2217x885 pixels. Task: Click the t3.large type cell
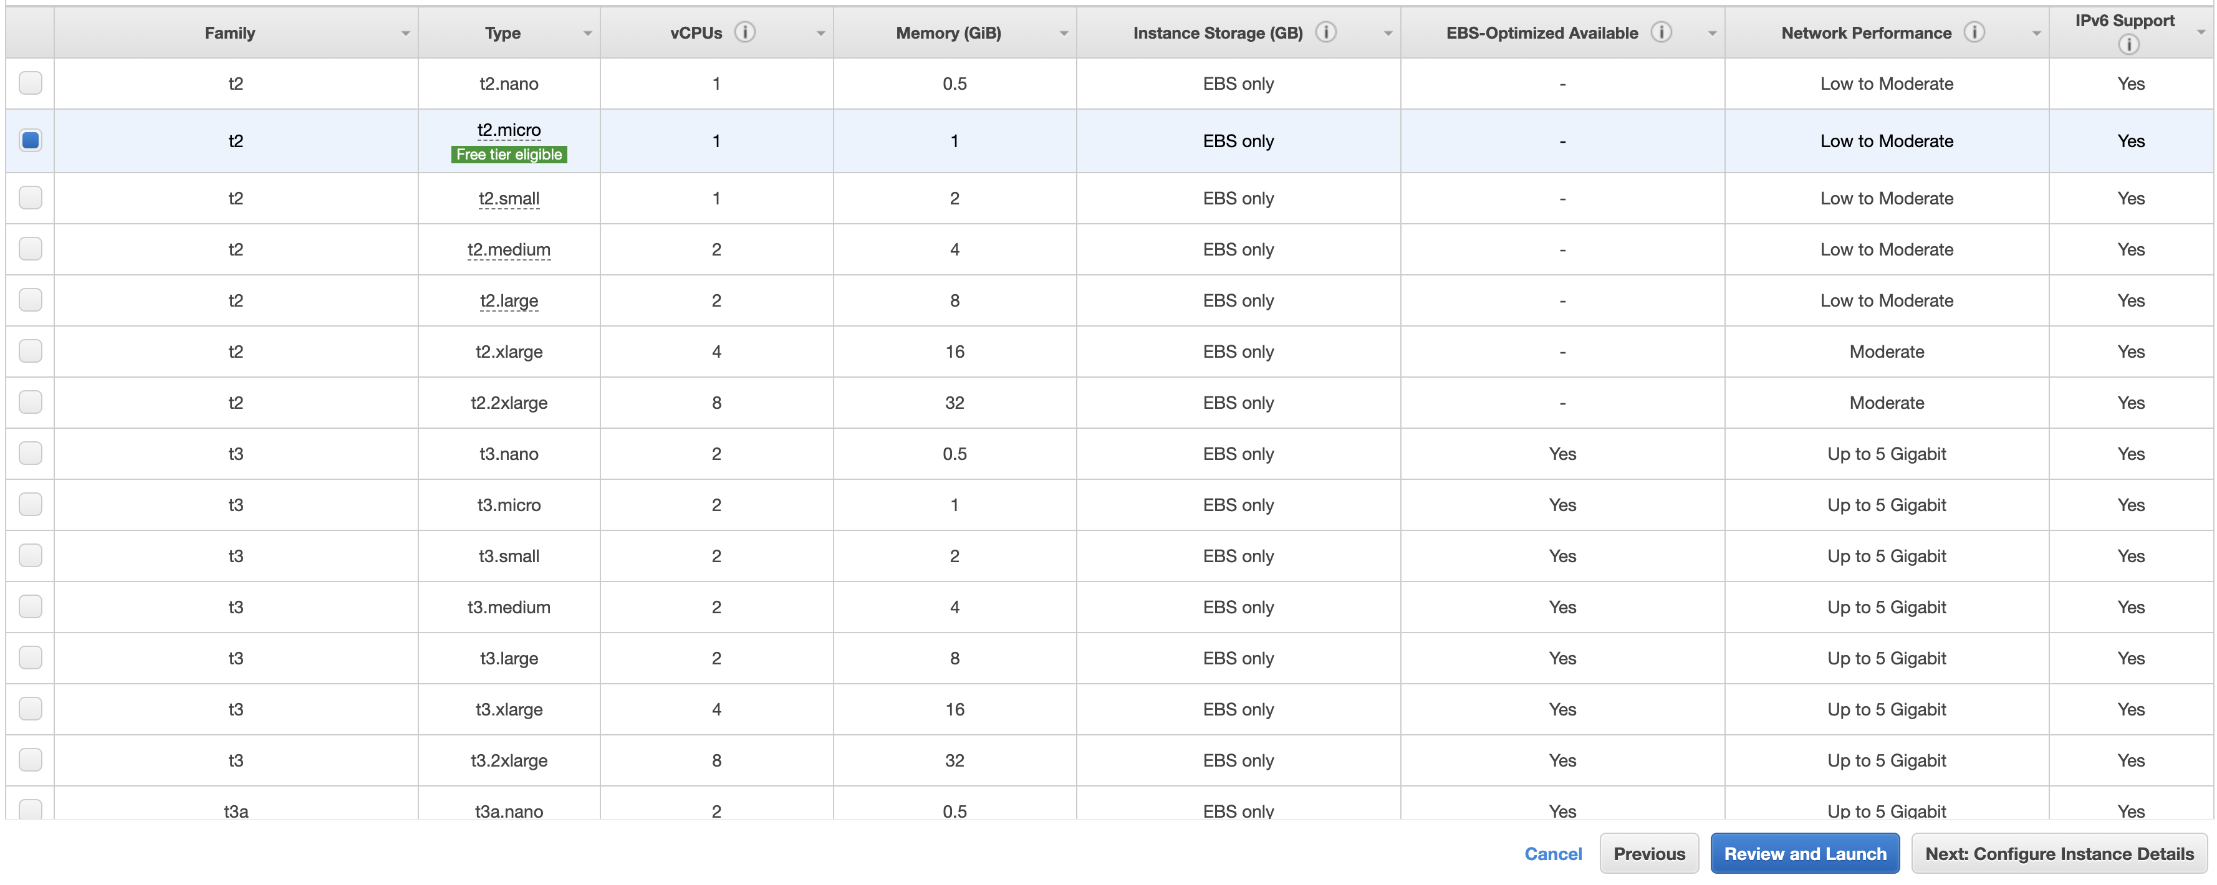[x=509, y=658]
